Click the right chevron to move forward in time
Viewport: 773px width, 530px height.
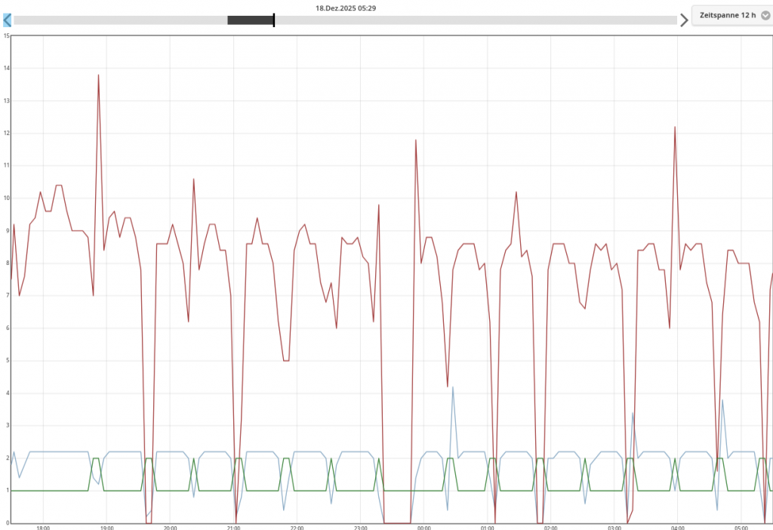[x=684, y=20]
